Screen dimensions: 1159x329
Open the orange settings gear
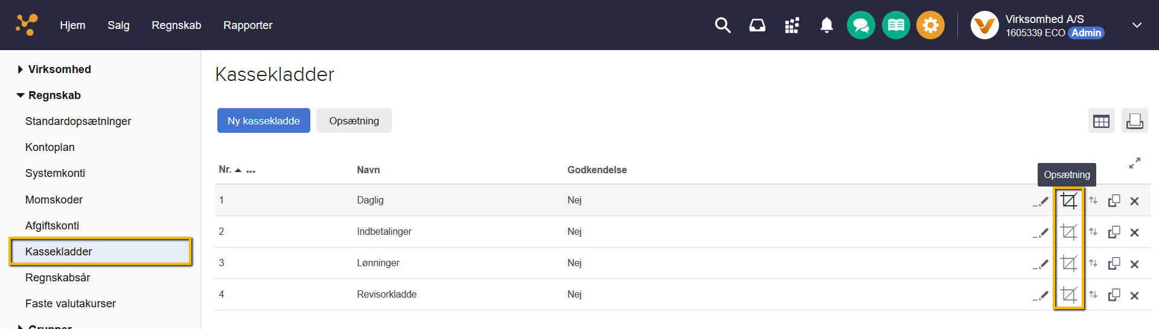pyautogui.click(x=930, y=25)
